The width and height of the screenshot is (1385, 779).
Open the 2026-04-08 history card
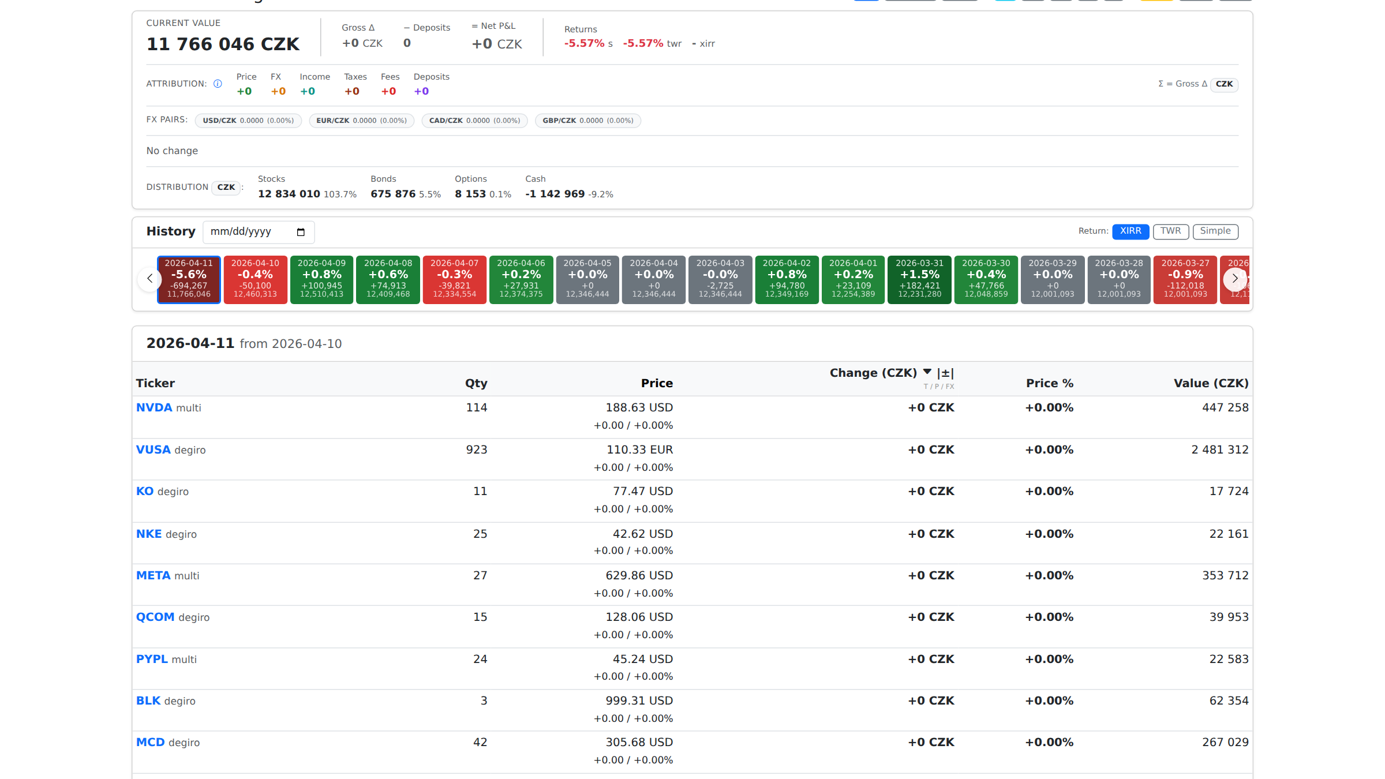[x=388, y=279]
